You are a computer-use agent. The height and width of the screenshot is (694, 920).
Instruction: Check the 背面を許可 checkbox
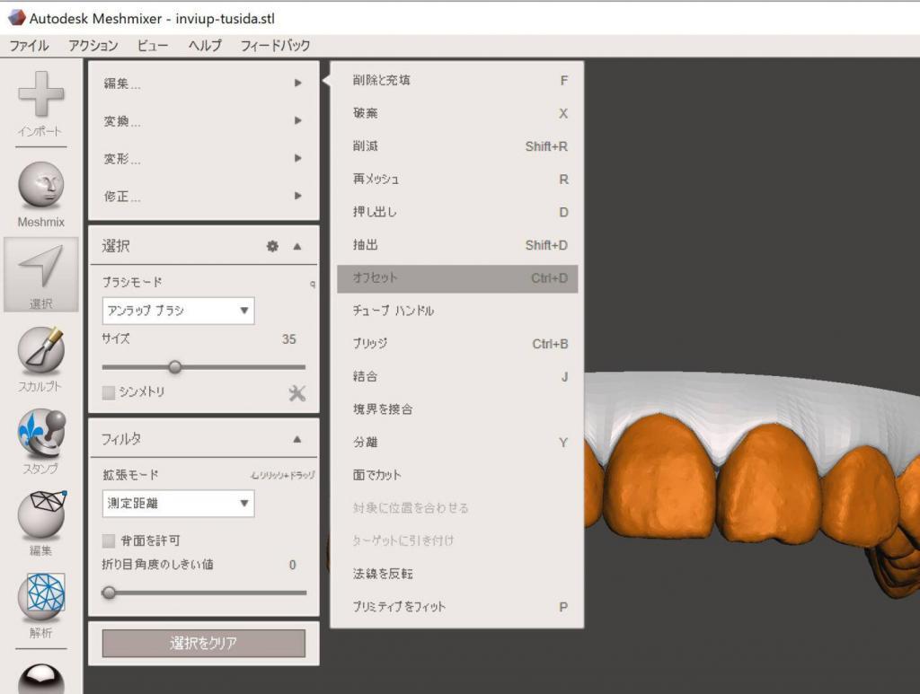point(109,540)
